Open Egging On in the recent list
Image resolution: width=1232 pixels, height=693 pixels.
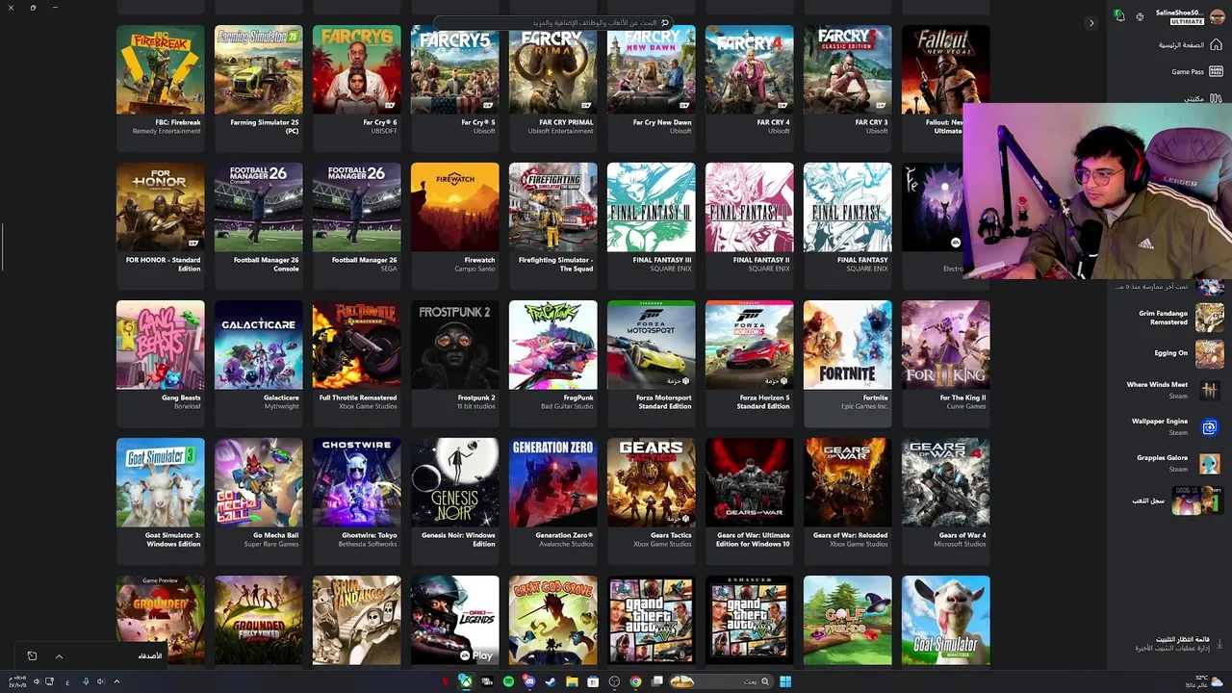[1188, 353]
